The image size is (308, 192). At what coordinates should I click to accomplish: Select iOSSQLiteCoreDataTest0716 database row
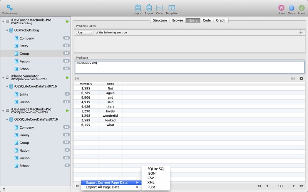(x=35, y=86)
